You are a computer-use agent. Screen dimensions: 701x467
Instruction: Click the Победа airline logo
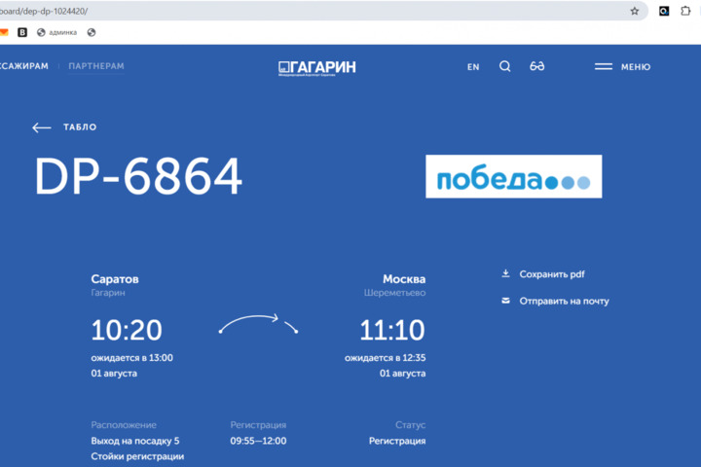(514, 176)
